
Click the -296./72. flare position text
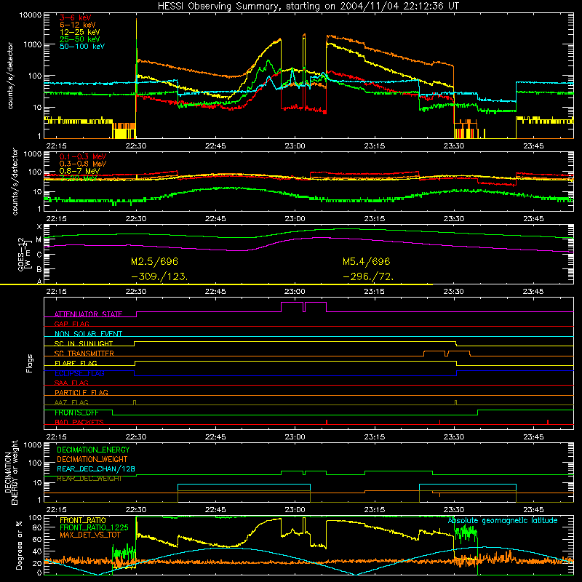coord(368,277)
